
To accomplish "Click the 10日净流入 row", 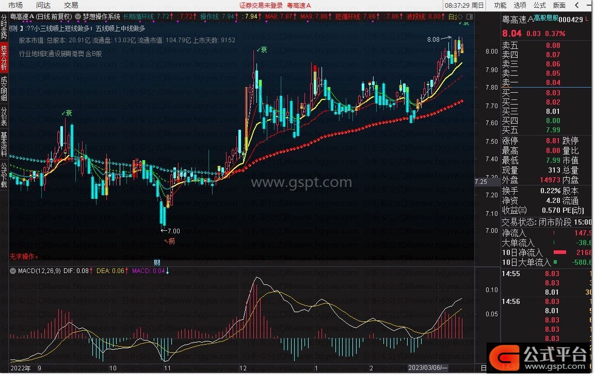I will (546, 252).
